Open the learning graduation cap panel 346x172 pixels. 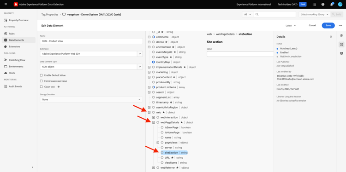341,35
